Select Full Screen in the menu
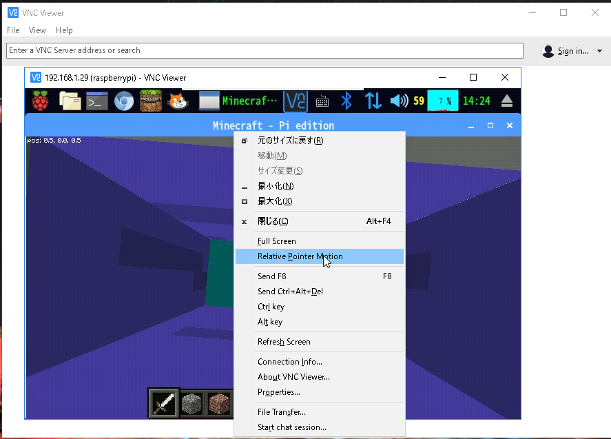This screenshot has height=439, width=611. click(x=320, y=241)
